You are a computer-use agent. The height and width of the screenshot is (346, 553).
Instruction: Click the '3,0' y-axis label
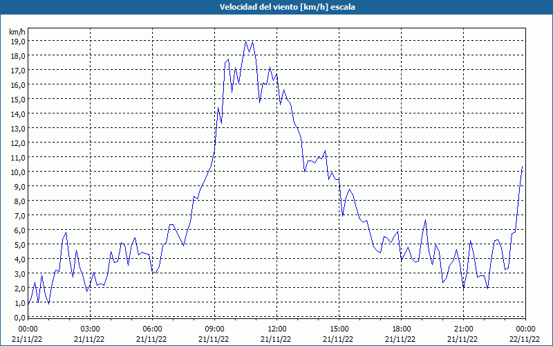(x=19, y=273)
